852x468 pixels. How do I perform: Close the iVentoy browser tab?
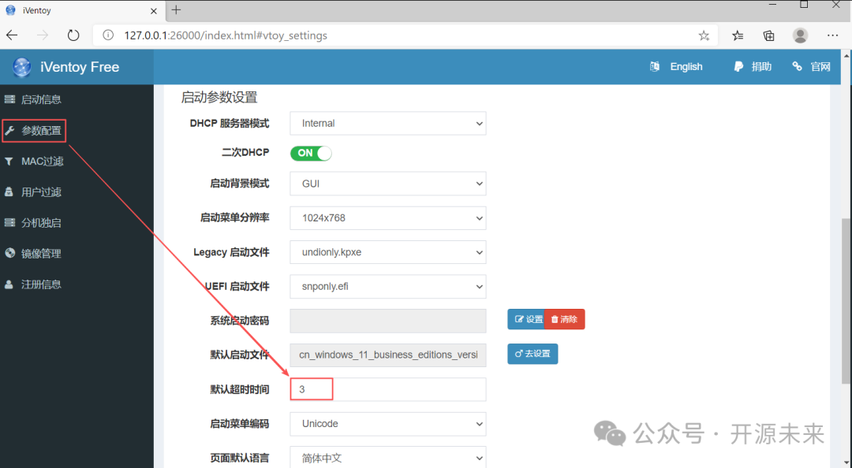[154, 10]
